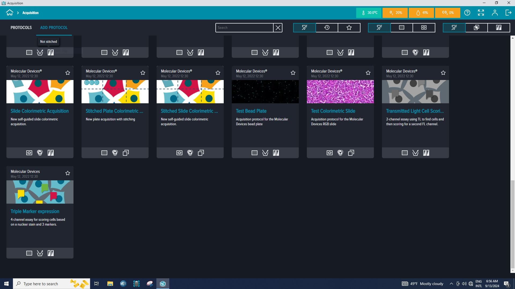This screenshot has width=515, height=289.
Task: Click colorimetric palette icon on Slide Colorimetric Acquisition card
Action: 40,153
